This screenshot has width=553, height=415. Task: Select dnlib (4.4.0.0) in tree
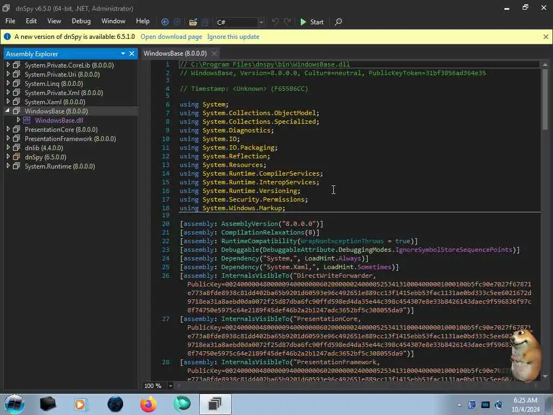(x=44, y=148)
